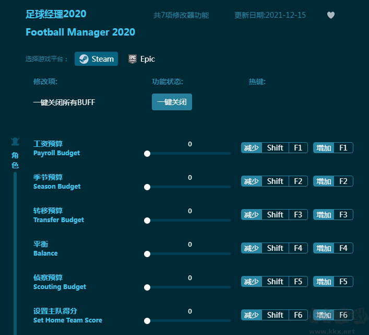Click the 角色 sidebar label
Screen dimensions: 369x335
coord(15,160)
